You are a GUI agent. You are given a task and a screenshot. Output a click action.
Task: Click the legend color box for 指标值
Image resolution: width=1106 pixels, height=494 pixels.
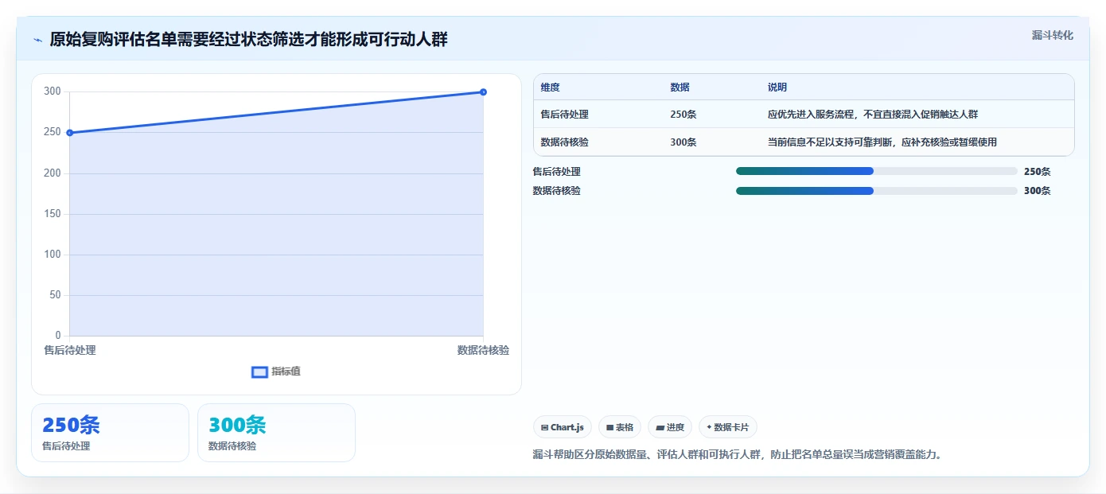pos(259,372)
